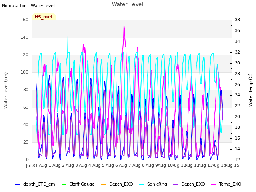Click the 24 tick on temperature axis

(x=237, y=95)
